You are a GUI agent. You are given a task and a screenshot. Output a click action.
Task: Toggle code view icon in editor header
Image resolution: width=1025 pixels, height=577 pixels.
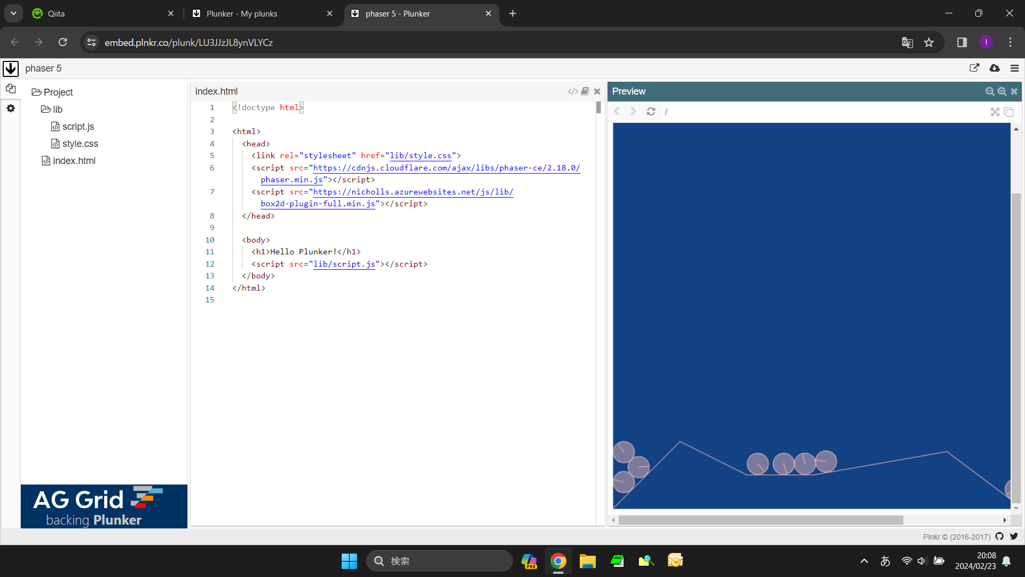pos(573,91)
